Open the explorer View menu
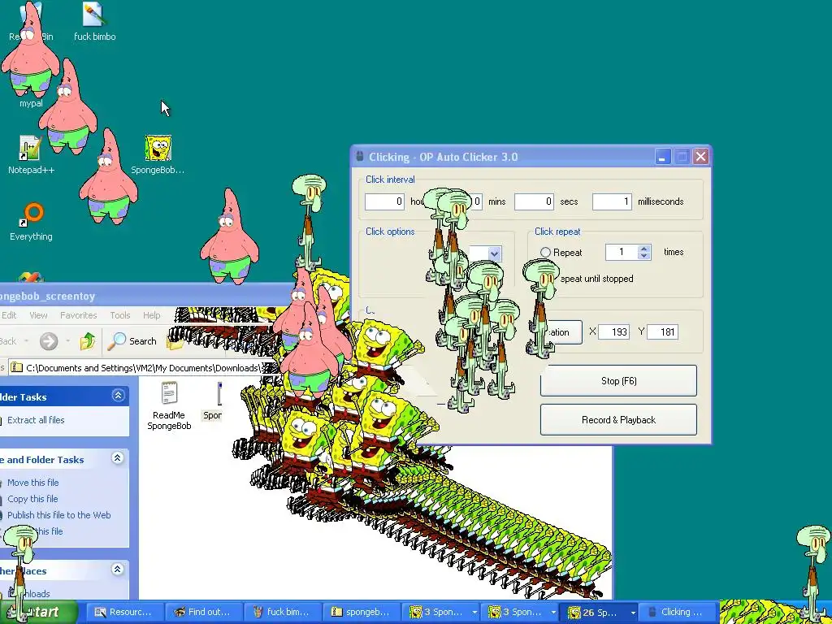 point(38,315)
